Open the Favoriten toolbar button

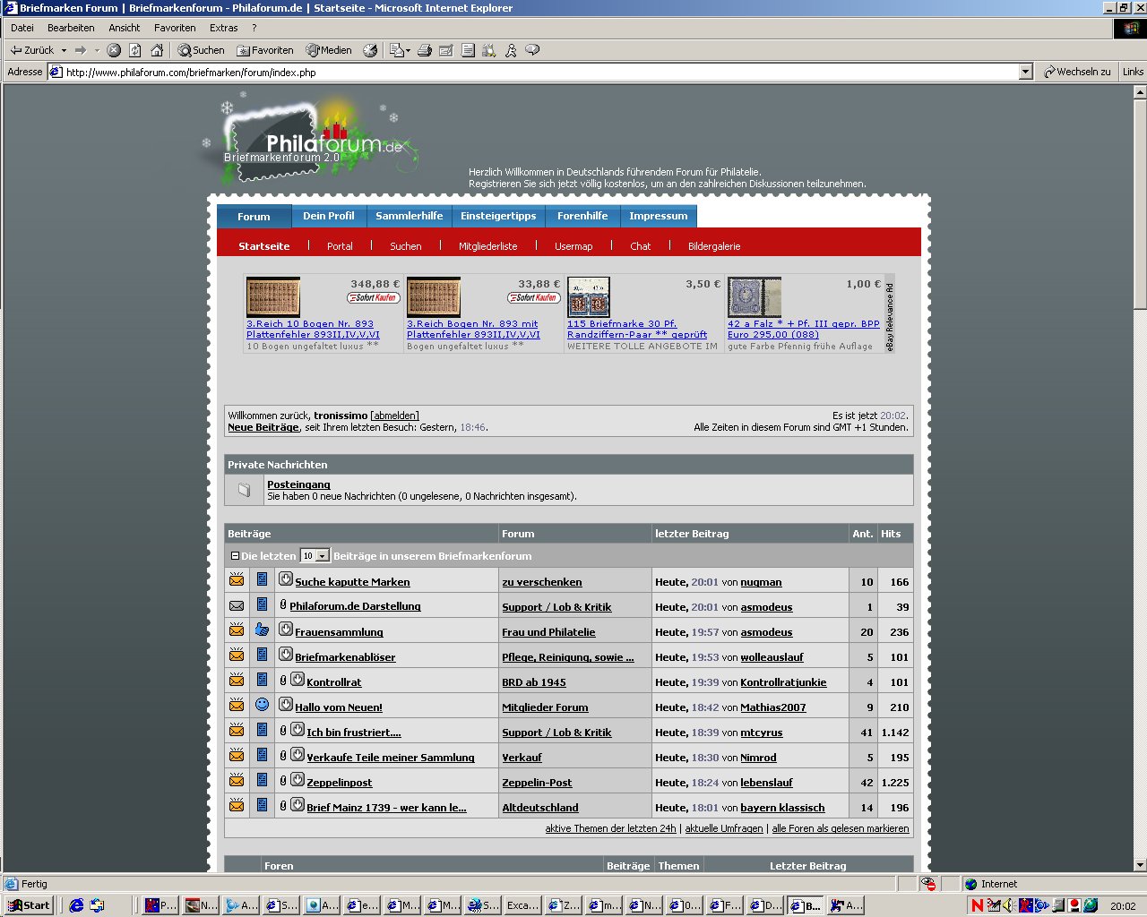pyautogui.click(x=264, y=50)
